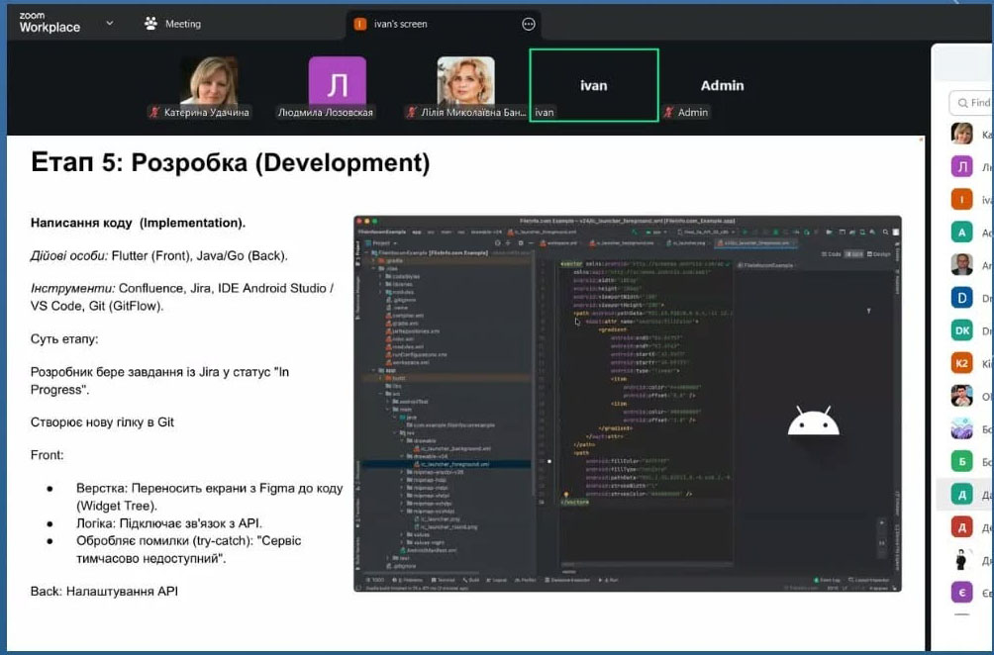Image resolution: width=994 pixels, height=655 pixels.
Task: Click the green DK avatar in participants list
Action: 961,330
